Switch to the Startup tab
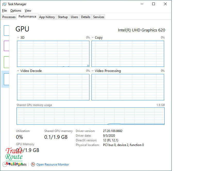211x171 pixels. point(63,17)
